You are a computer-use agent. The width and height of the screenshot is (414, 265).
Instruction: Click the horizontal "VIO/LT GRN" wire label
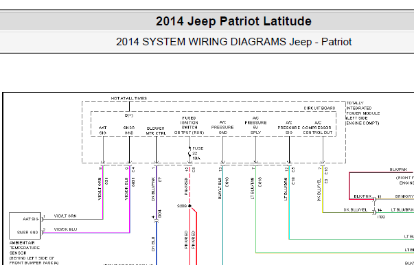[65, 216]
